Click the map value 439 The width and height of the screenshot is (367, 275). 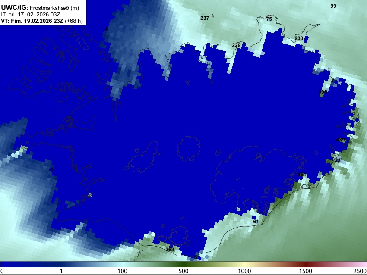tap(340, 140)
